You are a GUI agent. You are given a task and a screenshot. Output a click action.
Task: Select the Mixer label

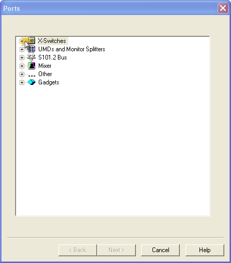point(45,66)
